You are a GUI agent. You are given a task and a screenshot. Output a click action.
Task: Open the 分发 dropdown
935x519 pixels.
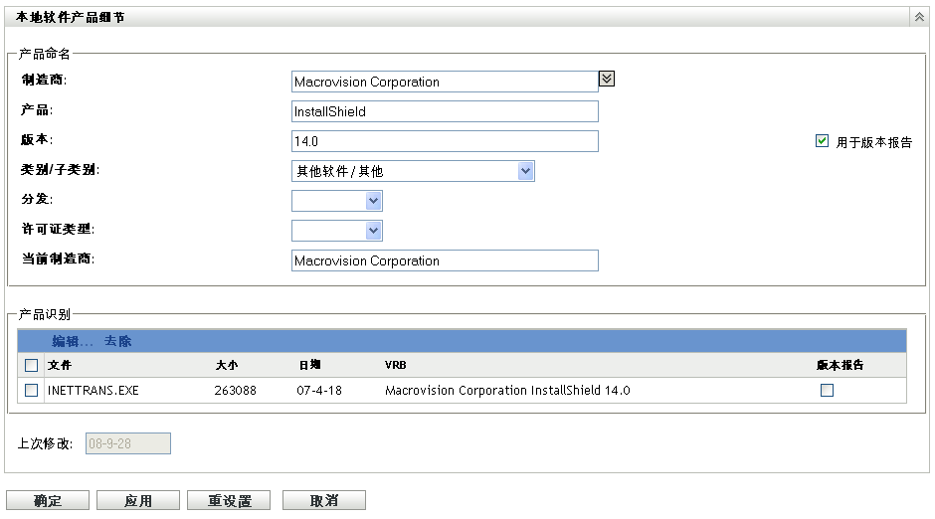tap(337, 201)
